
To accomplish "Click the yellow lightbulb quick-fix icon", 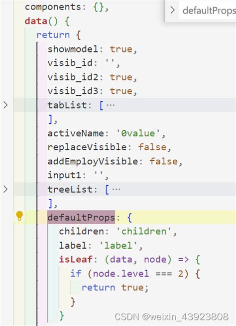I will point(19,216).
